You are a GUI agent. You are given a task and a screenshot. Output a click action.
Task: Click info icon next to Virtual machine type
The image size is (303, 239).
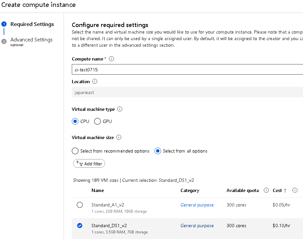pyautogui.click(x=120, y=109)
